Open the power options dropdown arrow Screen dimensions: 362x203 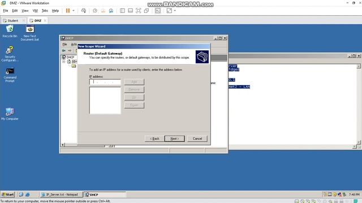tap(74, 11)
